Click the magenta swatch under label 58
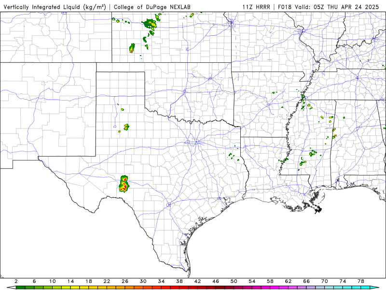 pos(275,288)
